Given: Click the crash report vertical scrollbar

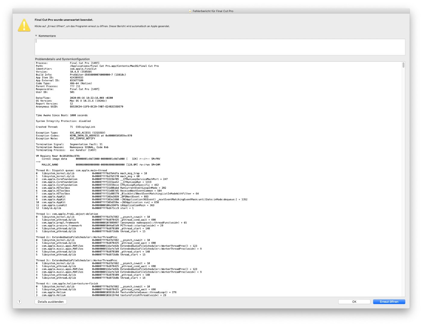Looking at the screenshot, I should click(x=403, y=65).
